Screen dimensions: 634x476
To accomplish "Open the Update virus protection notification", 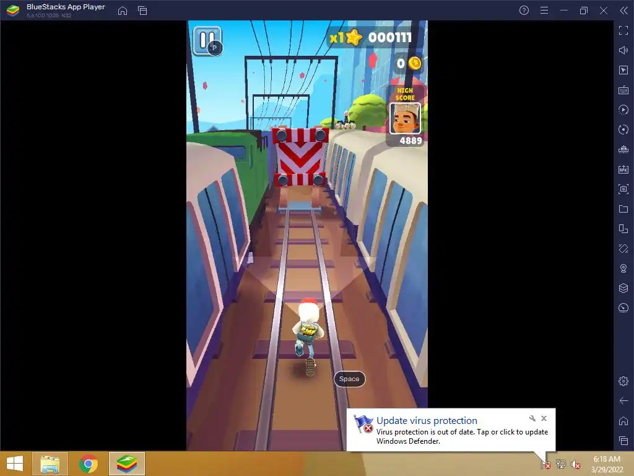I will [x=451, y=430].
